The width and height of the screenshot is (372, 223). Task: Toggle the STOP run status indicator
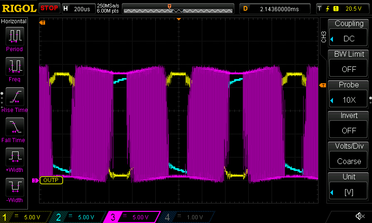[49, 8]
